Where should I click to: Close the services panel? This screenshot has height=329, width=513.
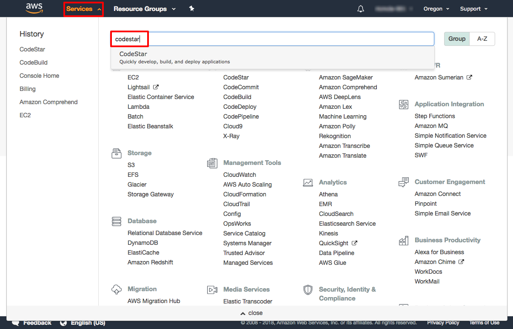(252, 313)
